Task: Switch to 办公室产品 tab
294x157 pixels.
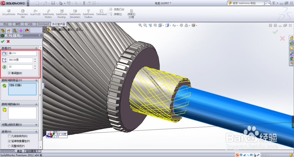Action: click(x=59, y=24)
